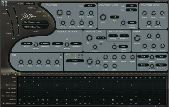Click the Filter Env Sustain knob

tap(162, 13)
